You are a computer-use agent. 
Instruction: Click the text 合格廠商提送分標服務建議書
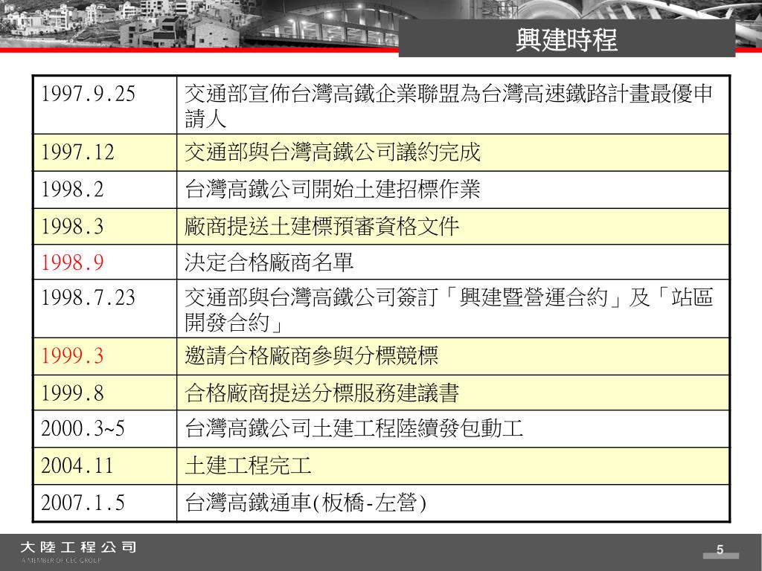[321, 393]
